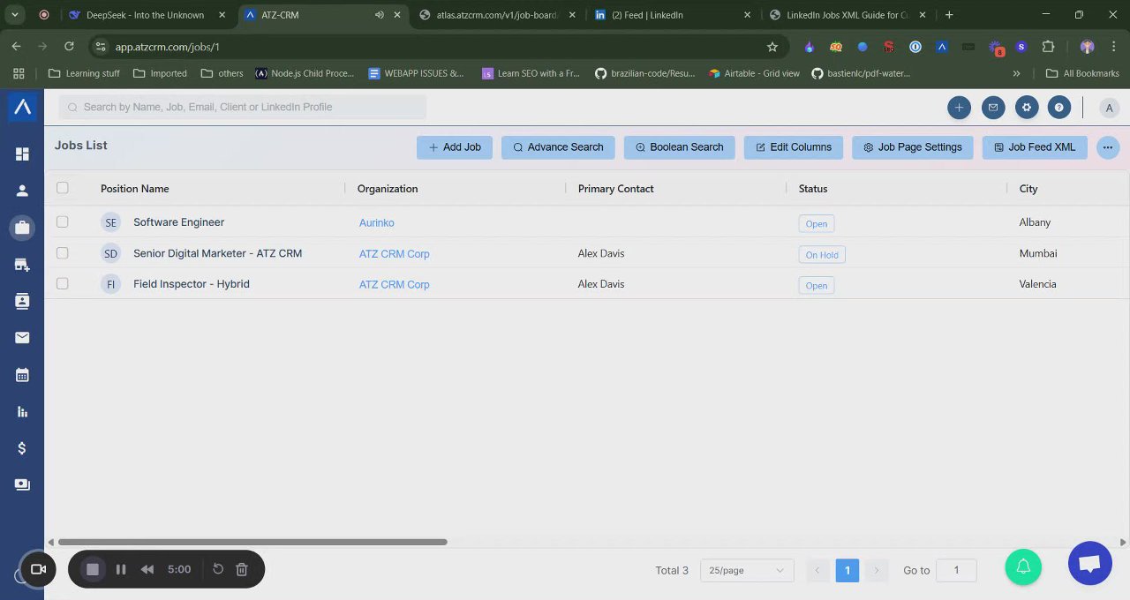Click the horizontal table scrollbar thumb

(x=252, y=542)
